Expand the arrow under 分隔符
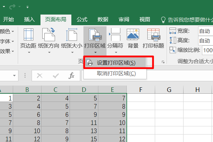The width and height of the screenshot is (213, 142). tap(116, 52)
